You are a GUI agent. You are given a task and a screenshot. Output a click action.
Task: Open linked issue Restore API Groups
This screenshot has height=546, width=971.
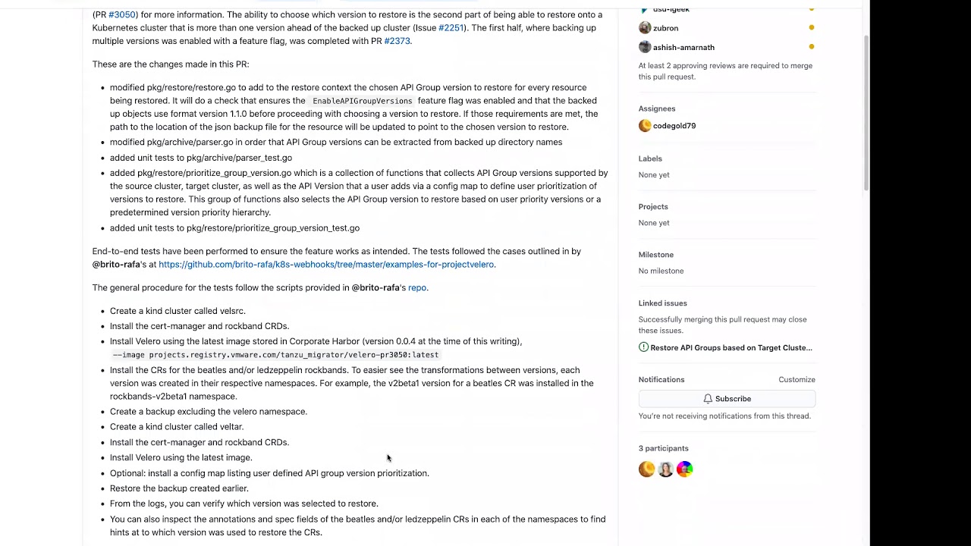tap(731, 347)
